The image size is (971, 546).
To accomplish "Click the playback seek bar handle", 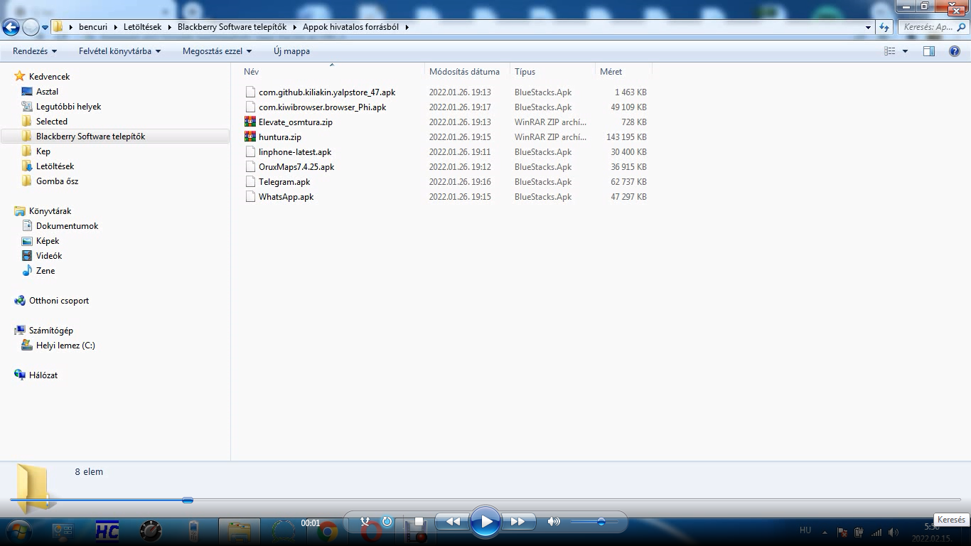I will point(188,500).
